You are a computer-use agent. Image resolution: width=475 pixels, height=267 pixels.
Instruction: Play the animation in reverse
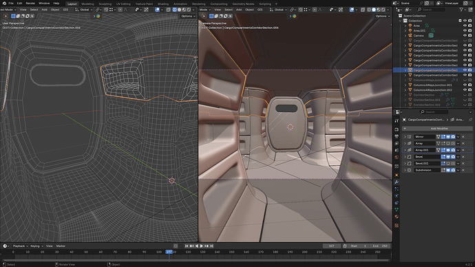[x=197, y=246]
